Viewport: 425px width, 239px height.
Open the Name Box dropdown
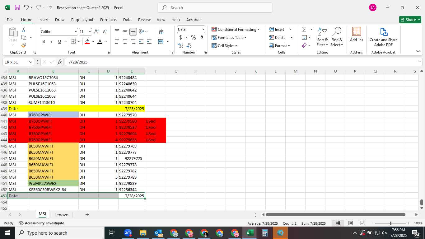[x=30, y=62]
